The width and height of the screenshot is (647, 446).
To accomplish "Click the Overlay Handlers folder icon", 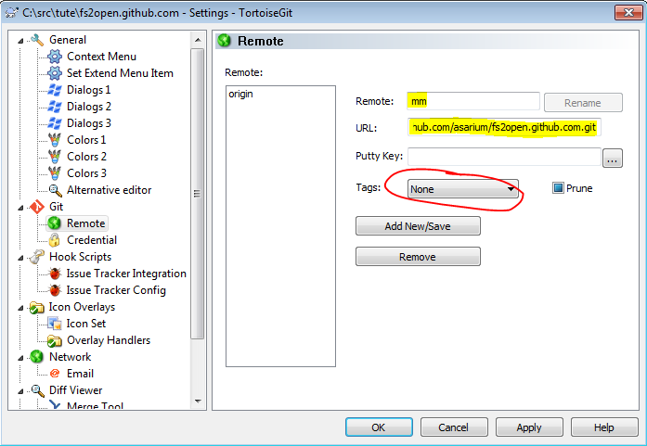I will [x=54, y=340].
